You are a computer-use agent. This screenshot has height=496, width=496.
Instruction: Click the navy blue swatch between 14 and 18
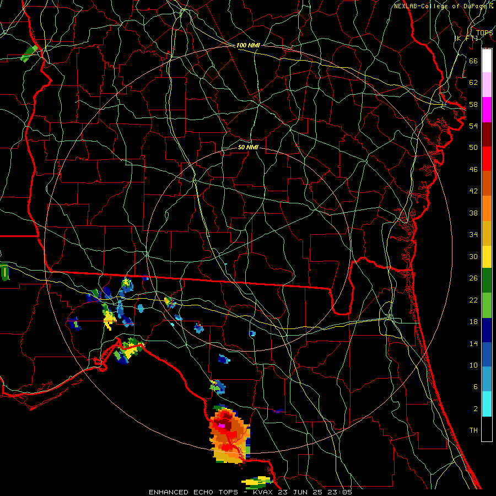[x=487, y=330]
